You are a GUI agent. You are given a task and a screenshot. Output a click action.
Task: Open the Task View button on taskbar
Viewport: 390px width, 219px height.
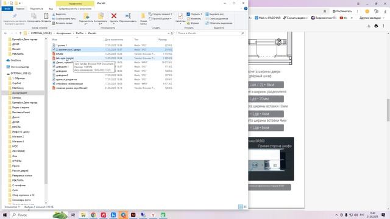coord(73,215)
